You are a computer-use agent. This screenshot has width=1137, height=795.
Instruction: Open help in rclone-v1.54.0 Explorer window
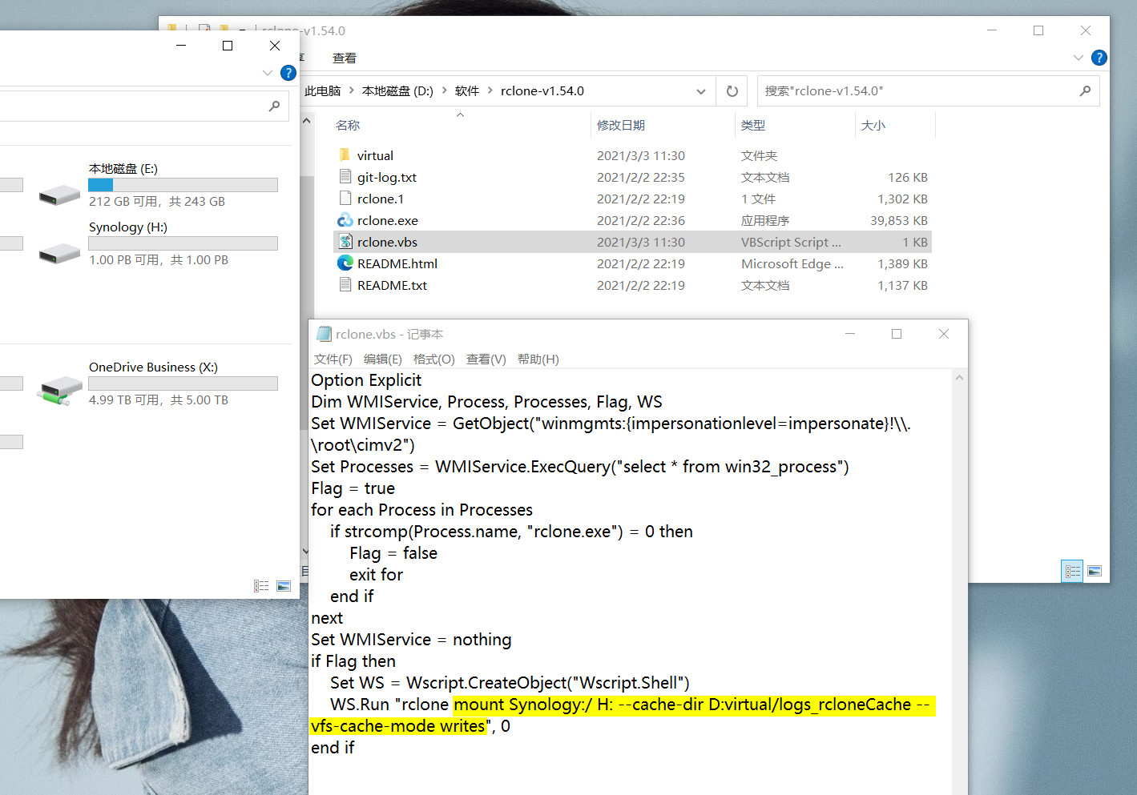1099,58
